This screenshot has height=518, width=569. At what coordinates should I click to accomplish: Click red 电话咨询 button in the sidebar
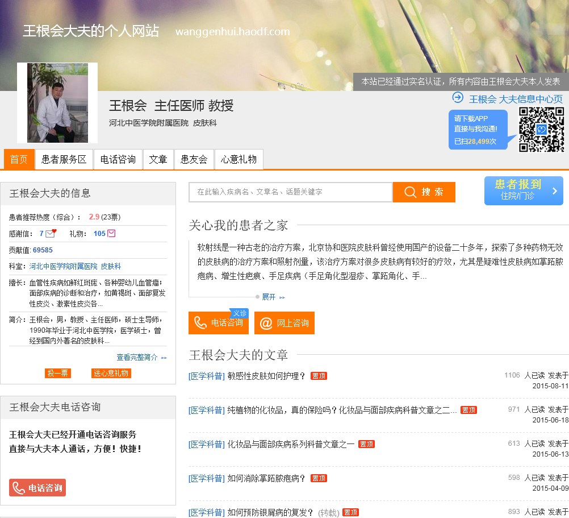37,487
